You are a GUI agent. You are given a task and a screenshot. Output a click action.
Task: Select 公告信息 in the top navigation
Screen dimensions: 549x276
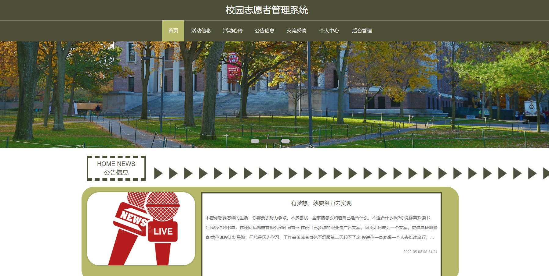(x=264, y=31)
